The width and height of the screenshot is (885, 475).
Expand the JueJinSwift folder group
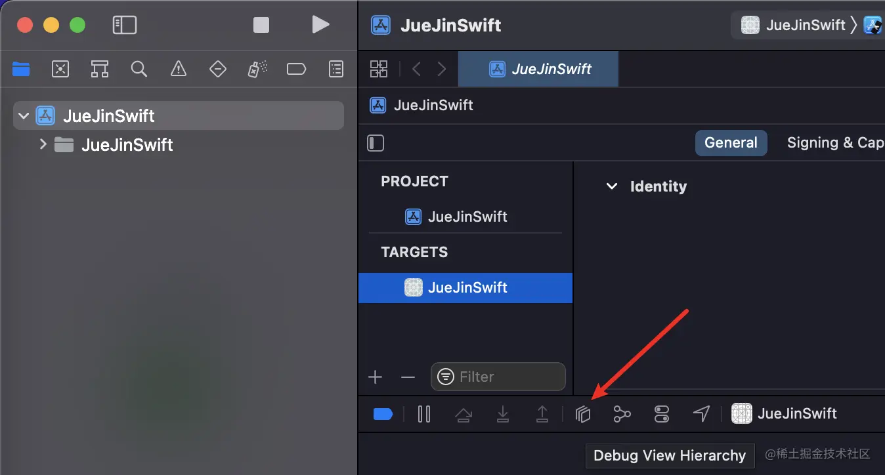tap(43, 144)
